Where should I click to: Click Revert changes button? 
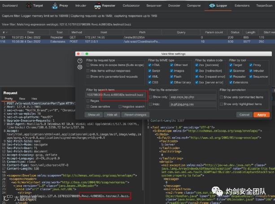click(x=135, y=115)
